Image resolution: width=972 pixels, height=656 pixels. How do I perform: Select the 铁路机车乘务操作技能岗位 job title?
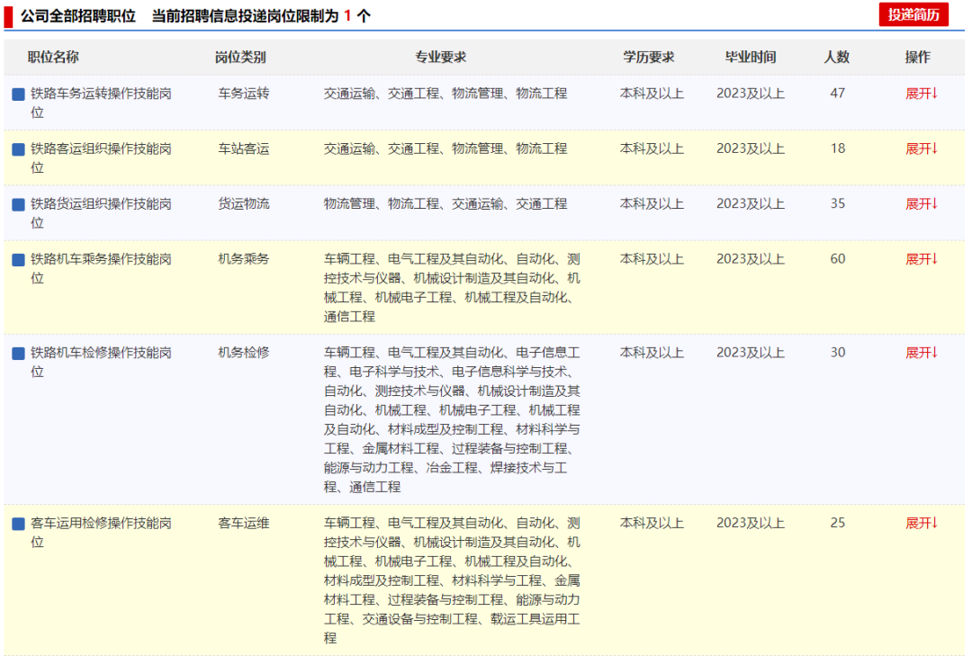pos(101,268)
